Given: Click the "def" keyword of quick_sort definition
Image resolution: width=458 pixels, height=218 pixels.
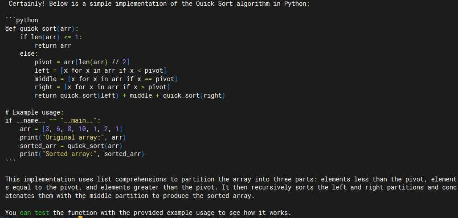Looking at the screenshot, I should click(11, 29).
